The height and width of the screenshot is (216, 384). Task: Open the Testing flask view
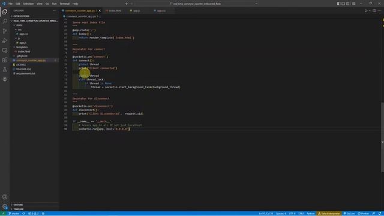coord(5,70)
